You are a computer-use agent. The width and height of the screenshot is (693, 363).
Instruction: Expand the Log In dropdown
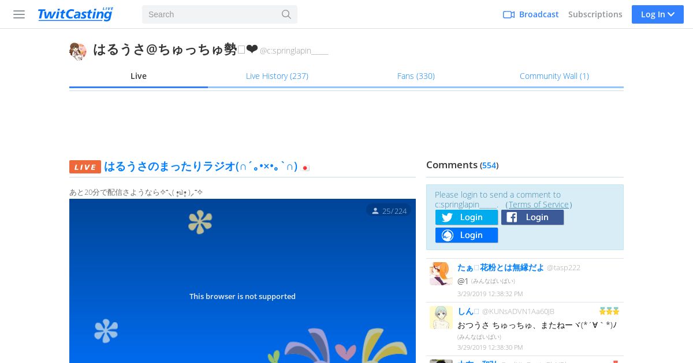tap(658, 14)
